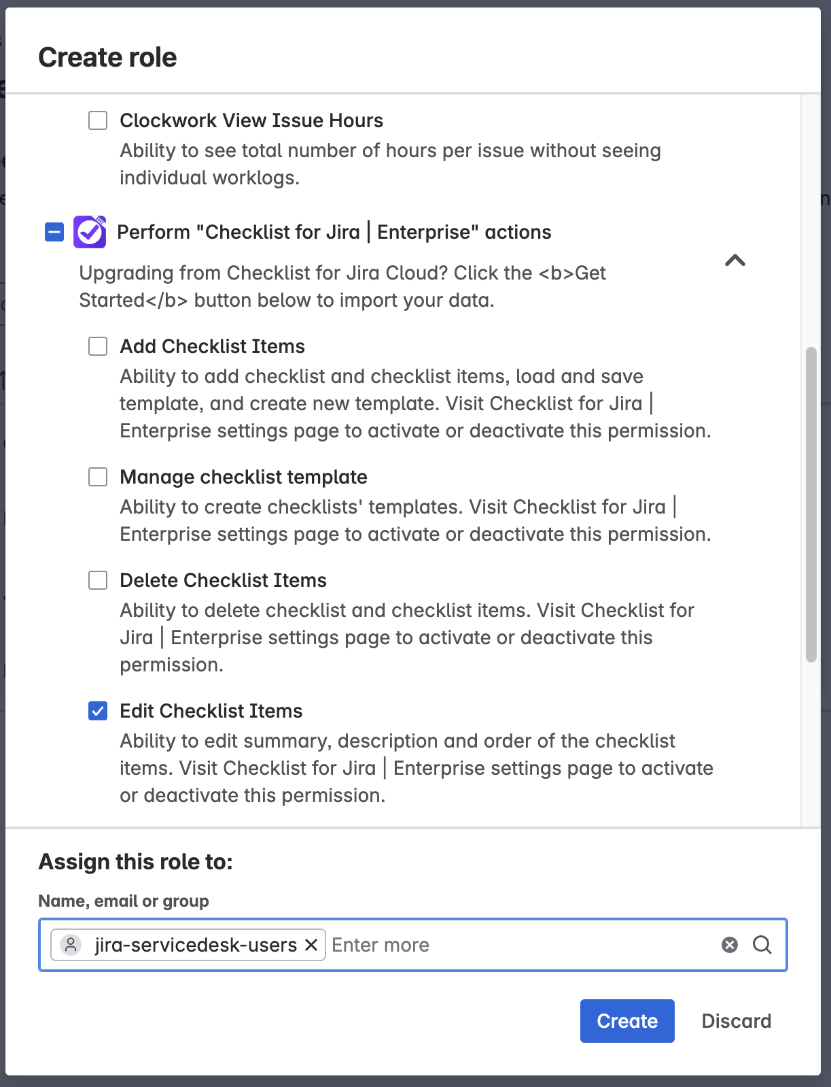Viewport: 831px width, 1087px height.
Task: Click the Manage checklist template label
Action: coord(243,477)
